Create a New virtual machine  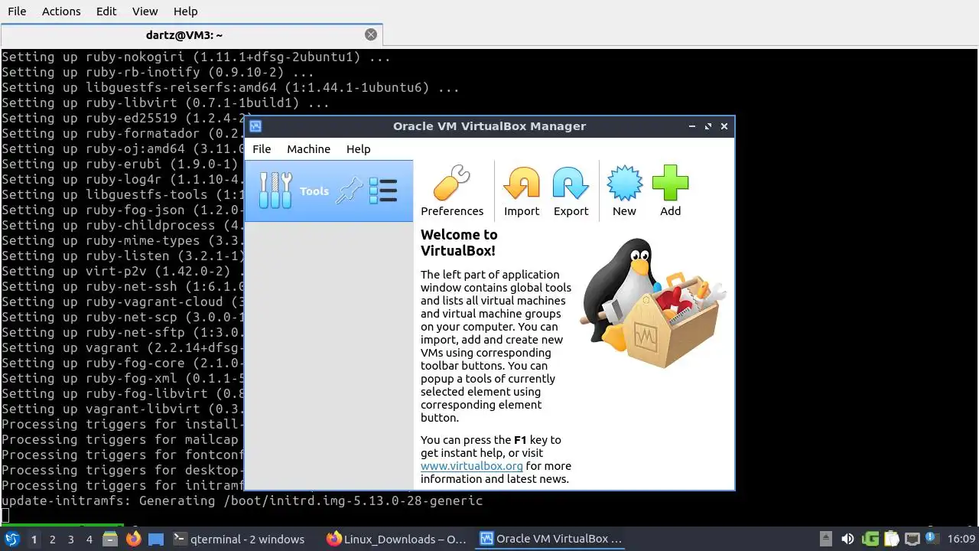pos(624,191)
